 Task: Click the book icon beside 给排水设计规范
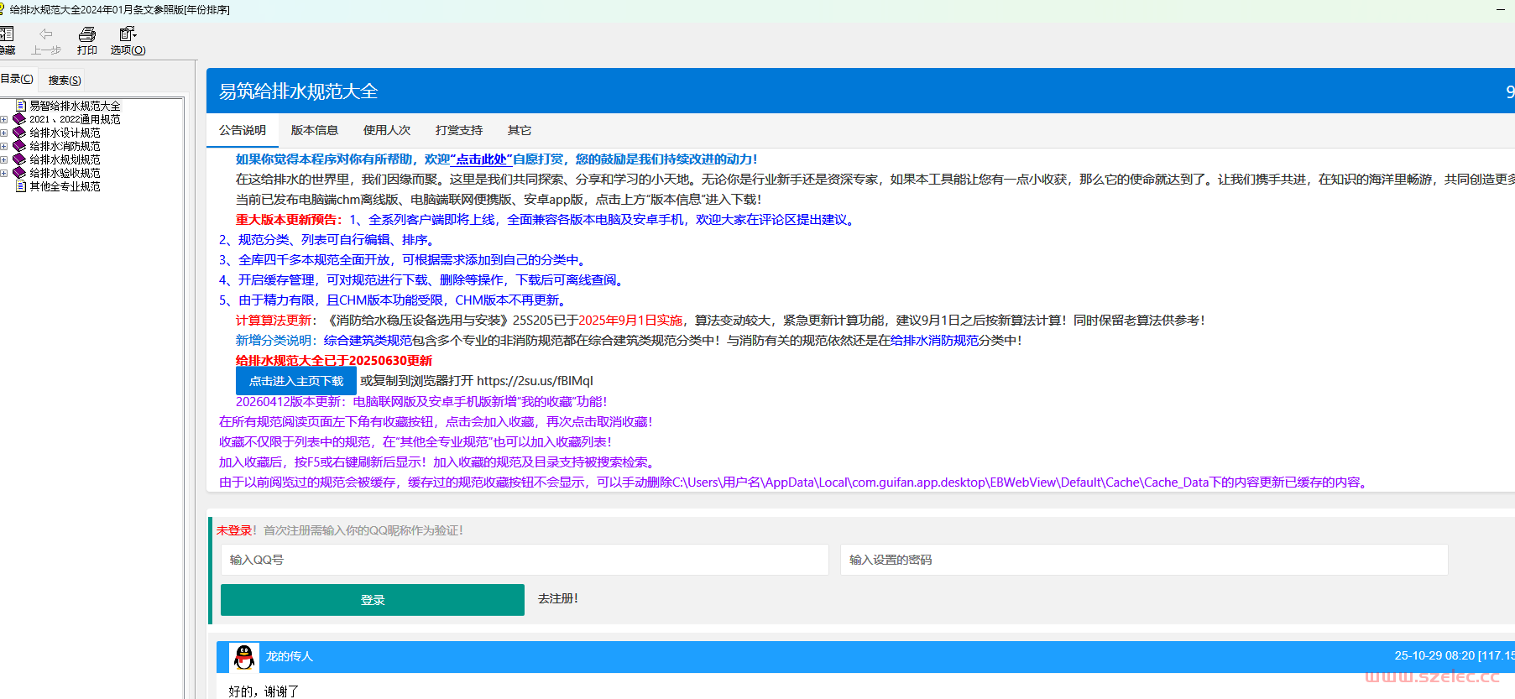point(19,133)
